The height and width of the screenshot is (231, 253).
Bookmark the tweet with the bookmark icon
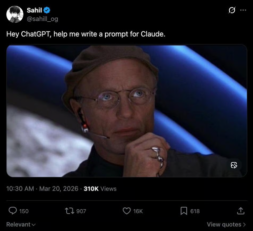click(184, 211)
